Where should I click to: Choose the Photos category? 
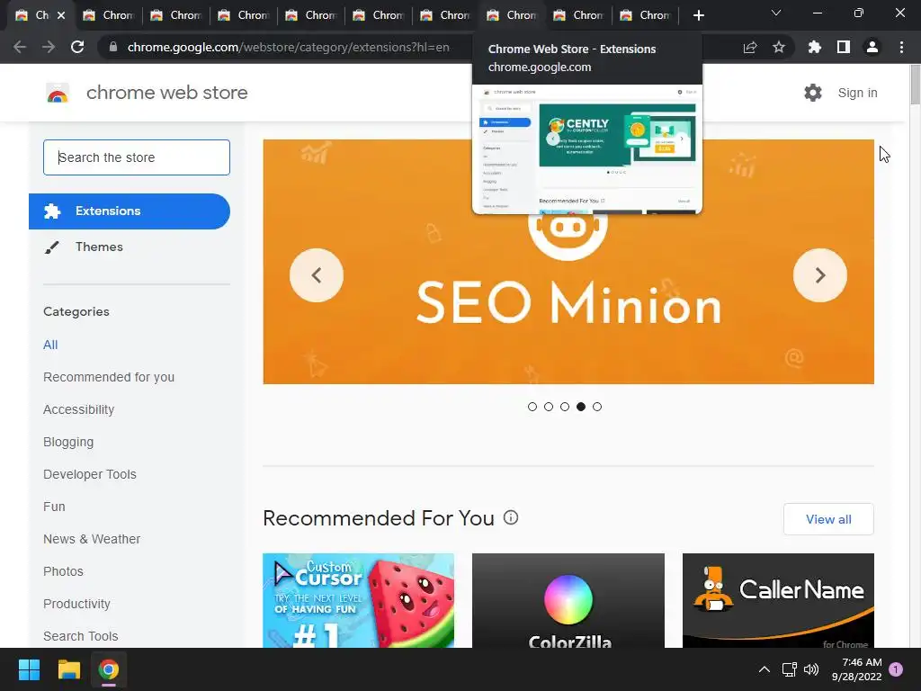pos(64,571)
